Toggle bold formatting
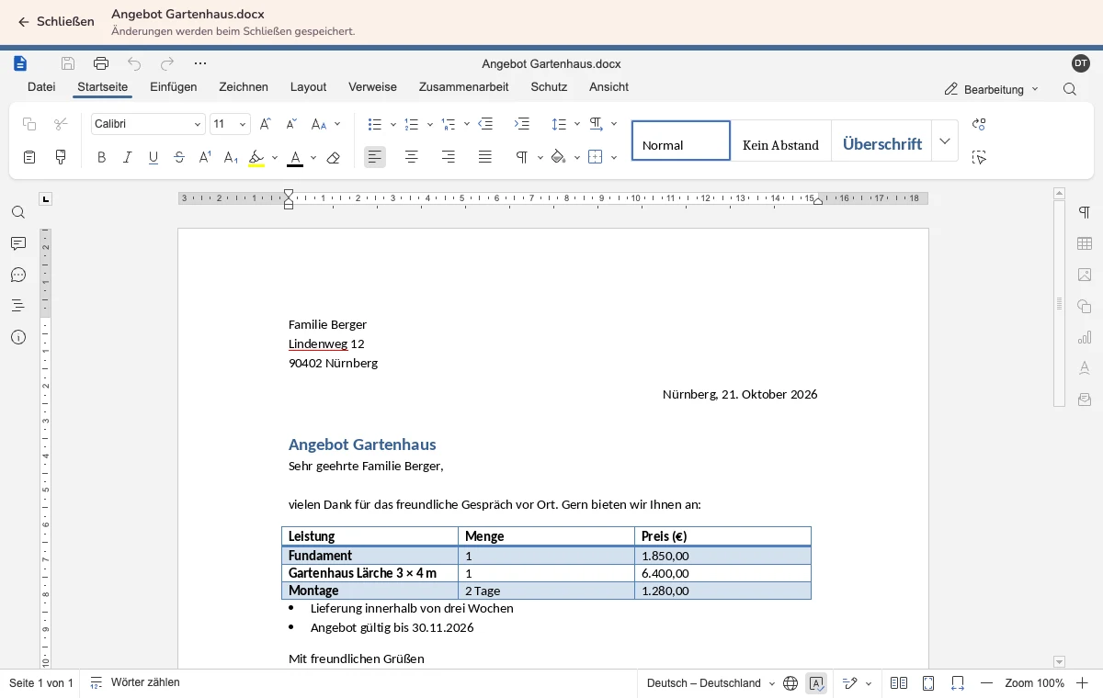Image resolution: width=1103 pixels, height=698 pixels. point(101,157)
